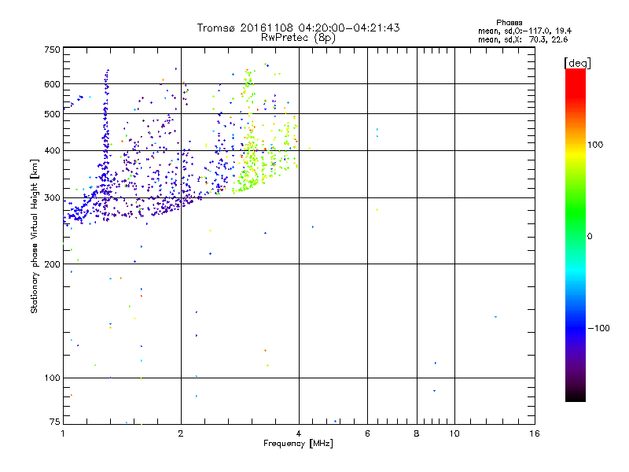Image resolution: width=629 pixels, height=472 pixels.
Task: Click the isolated blue data point near 12 MHz
Action: coord(496,317)
